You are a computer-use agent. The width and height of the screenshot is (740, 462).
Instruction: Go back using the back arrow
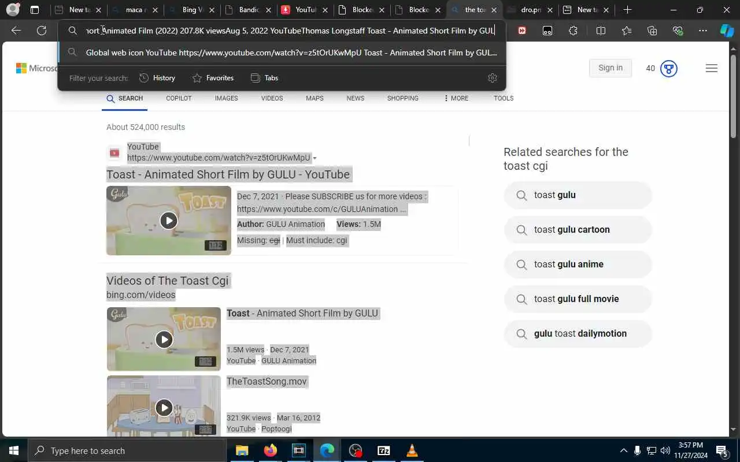16,31
